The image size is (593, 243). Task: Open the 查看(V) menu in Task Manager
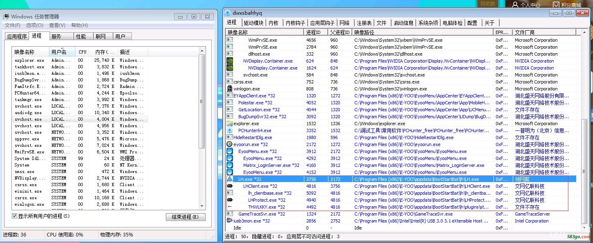(57, 25)
